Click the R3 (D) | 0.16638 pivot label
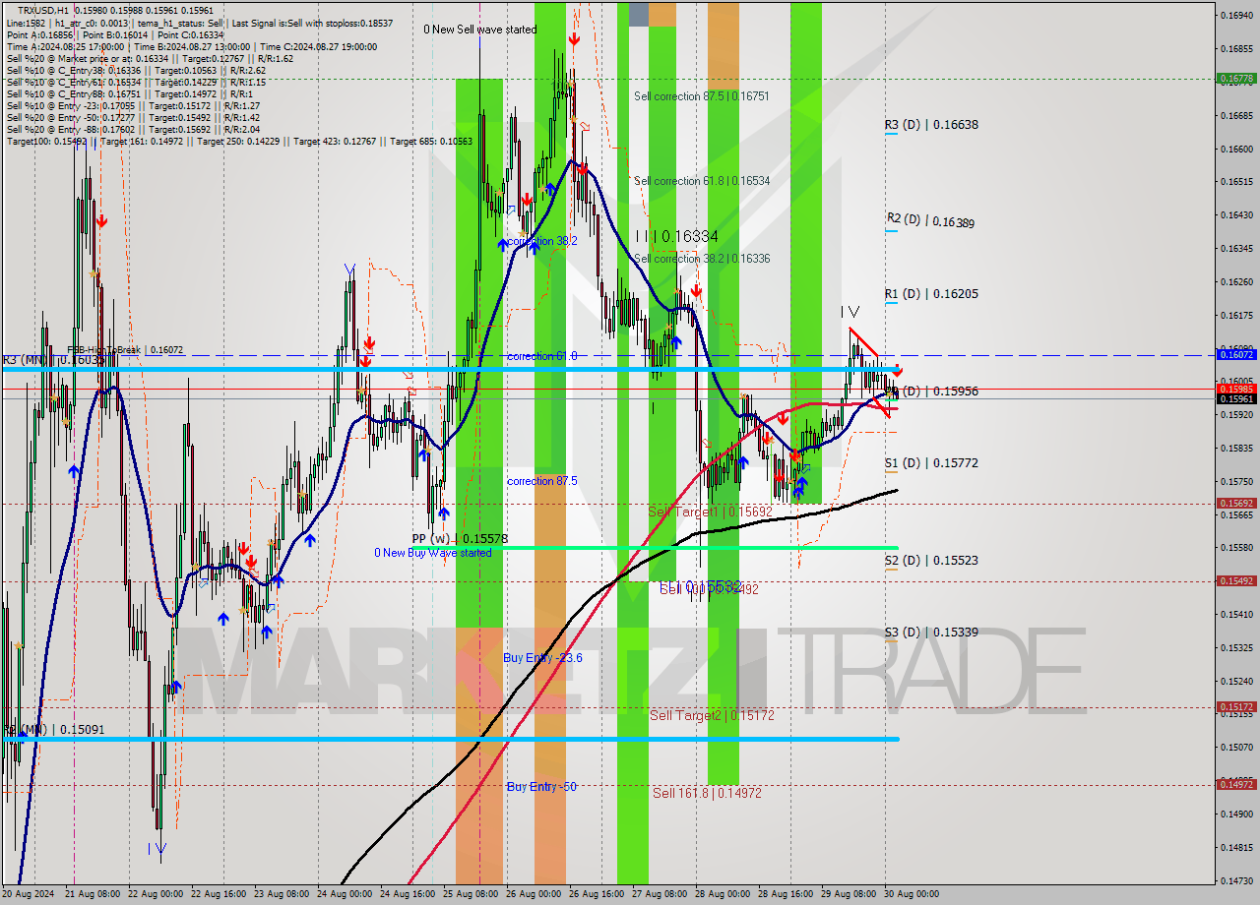This screenshot has height=905, width=1260. 931,125
